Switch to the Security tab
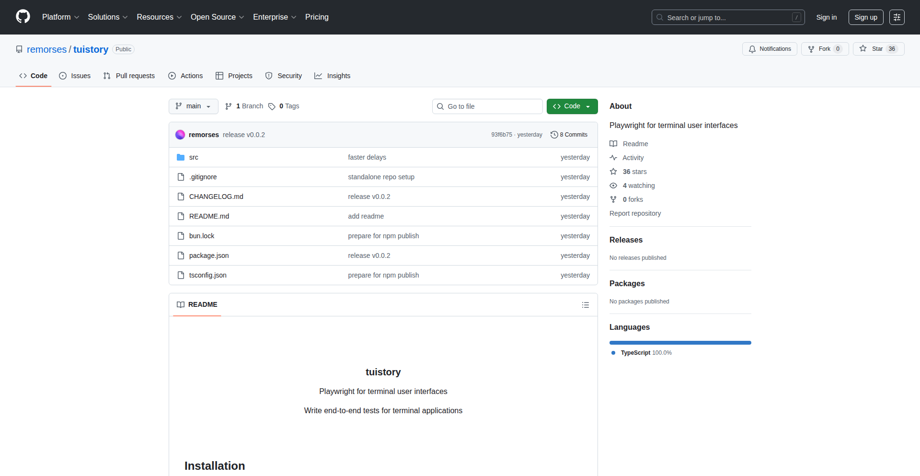This screenshot has width=920, height=476. click(x=284, y=76)
